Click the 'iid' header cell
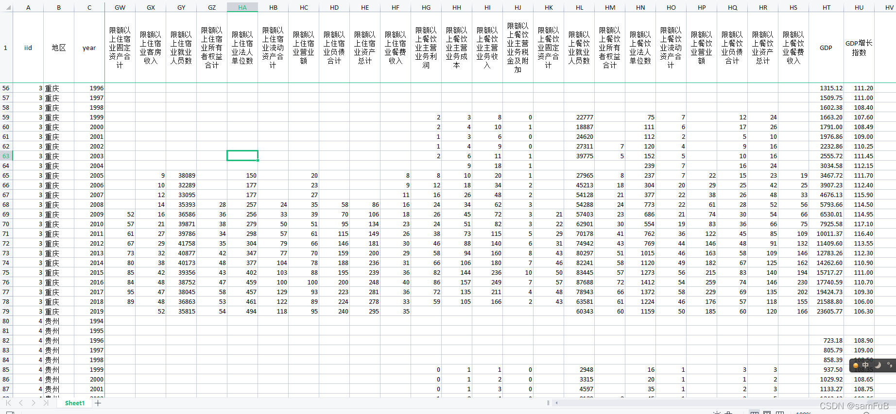The width and height of the screenshot is (896, 414). point(28,48)
